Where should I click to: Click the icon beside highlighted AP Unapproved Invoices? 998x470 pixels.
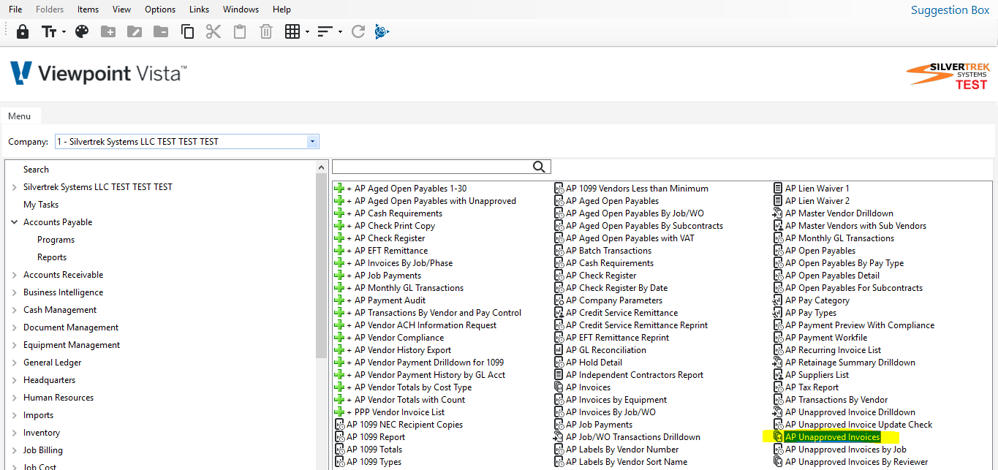point(778,437)
